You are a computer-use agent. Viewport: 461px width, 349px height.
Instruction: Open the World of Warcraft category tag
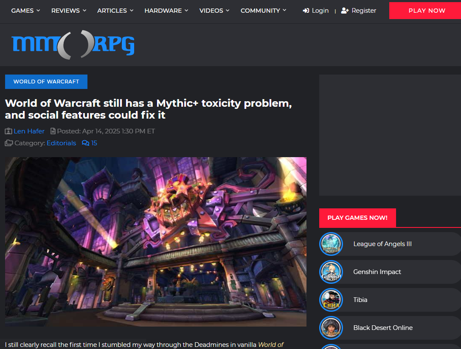tap(46, 81)
